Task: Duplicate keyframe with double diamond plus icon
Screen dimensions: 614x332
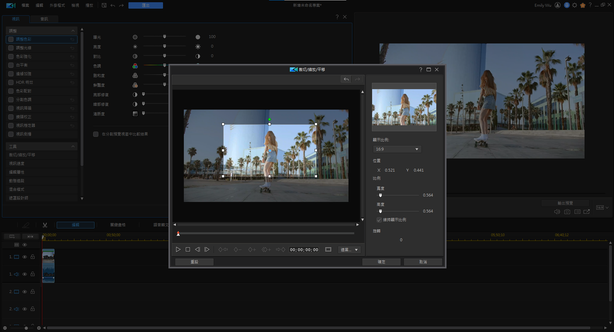Action: (x=266, y=250)
